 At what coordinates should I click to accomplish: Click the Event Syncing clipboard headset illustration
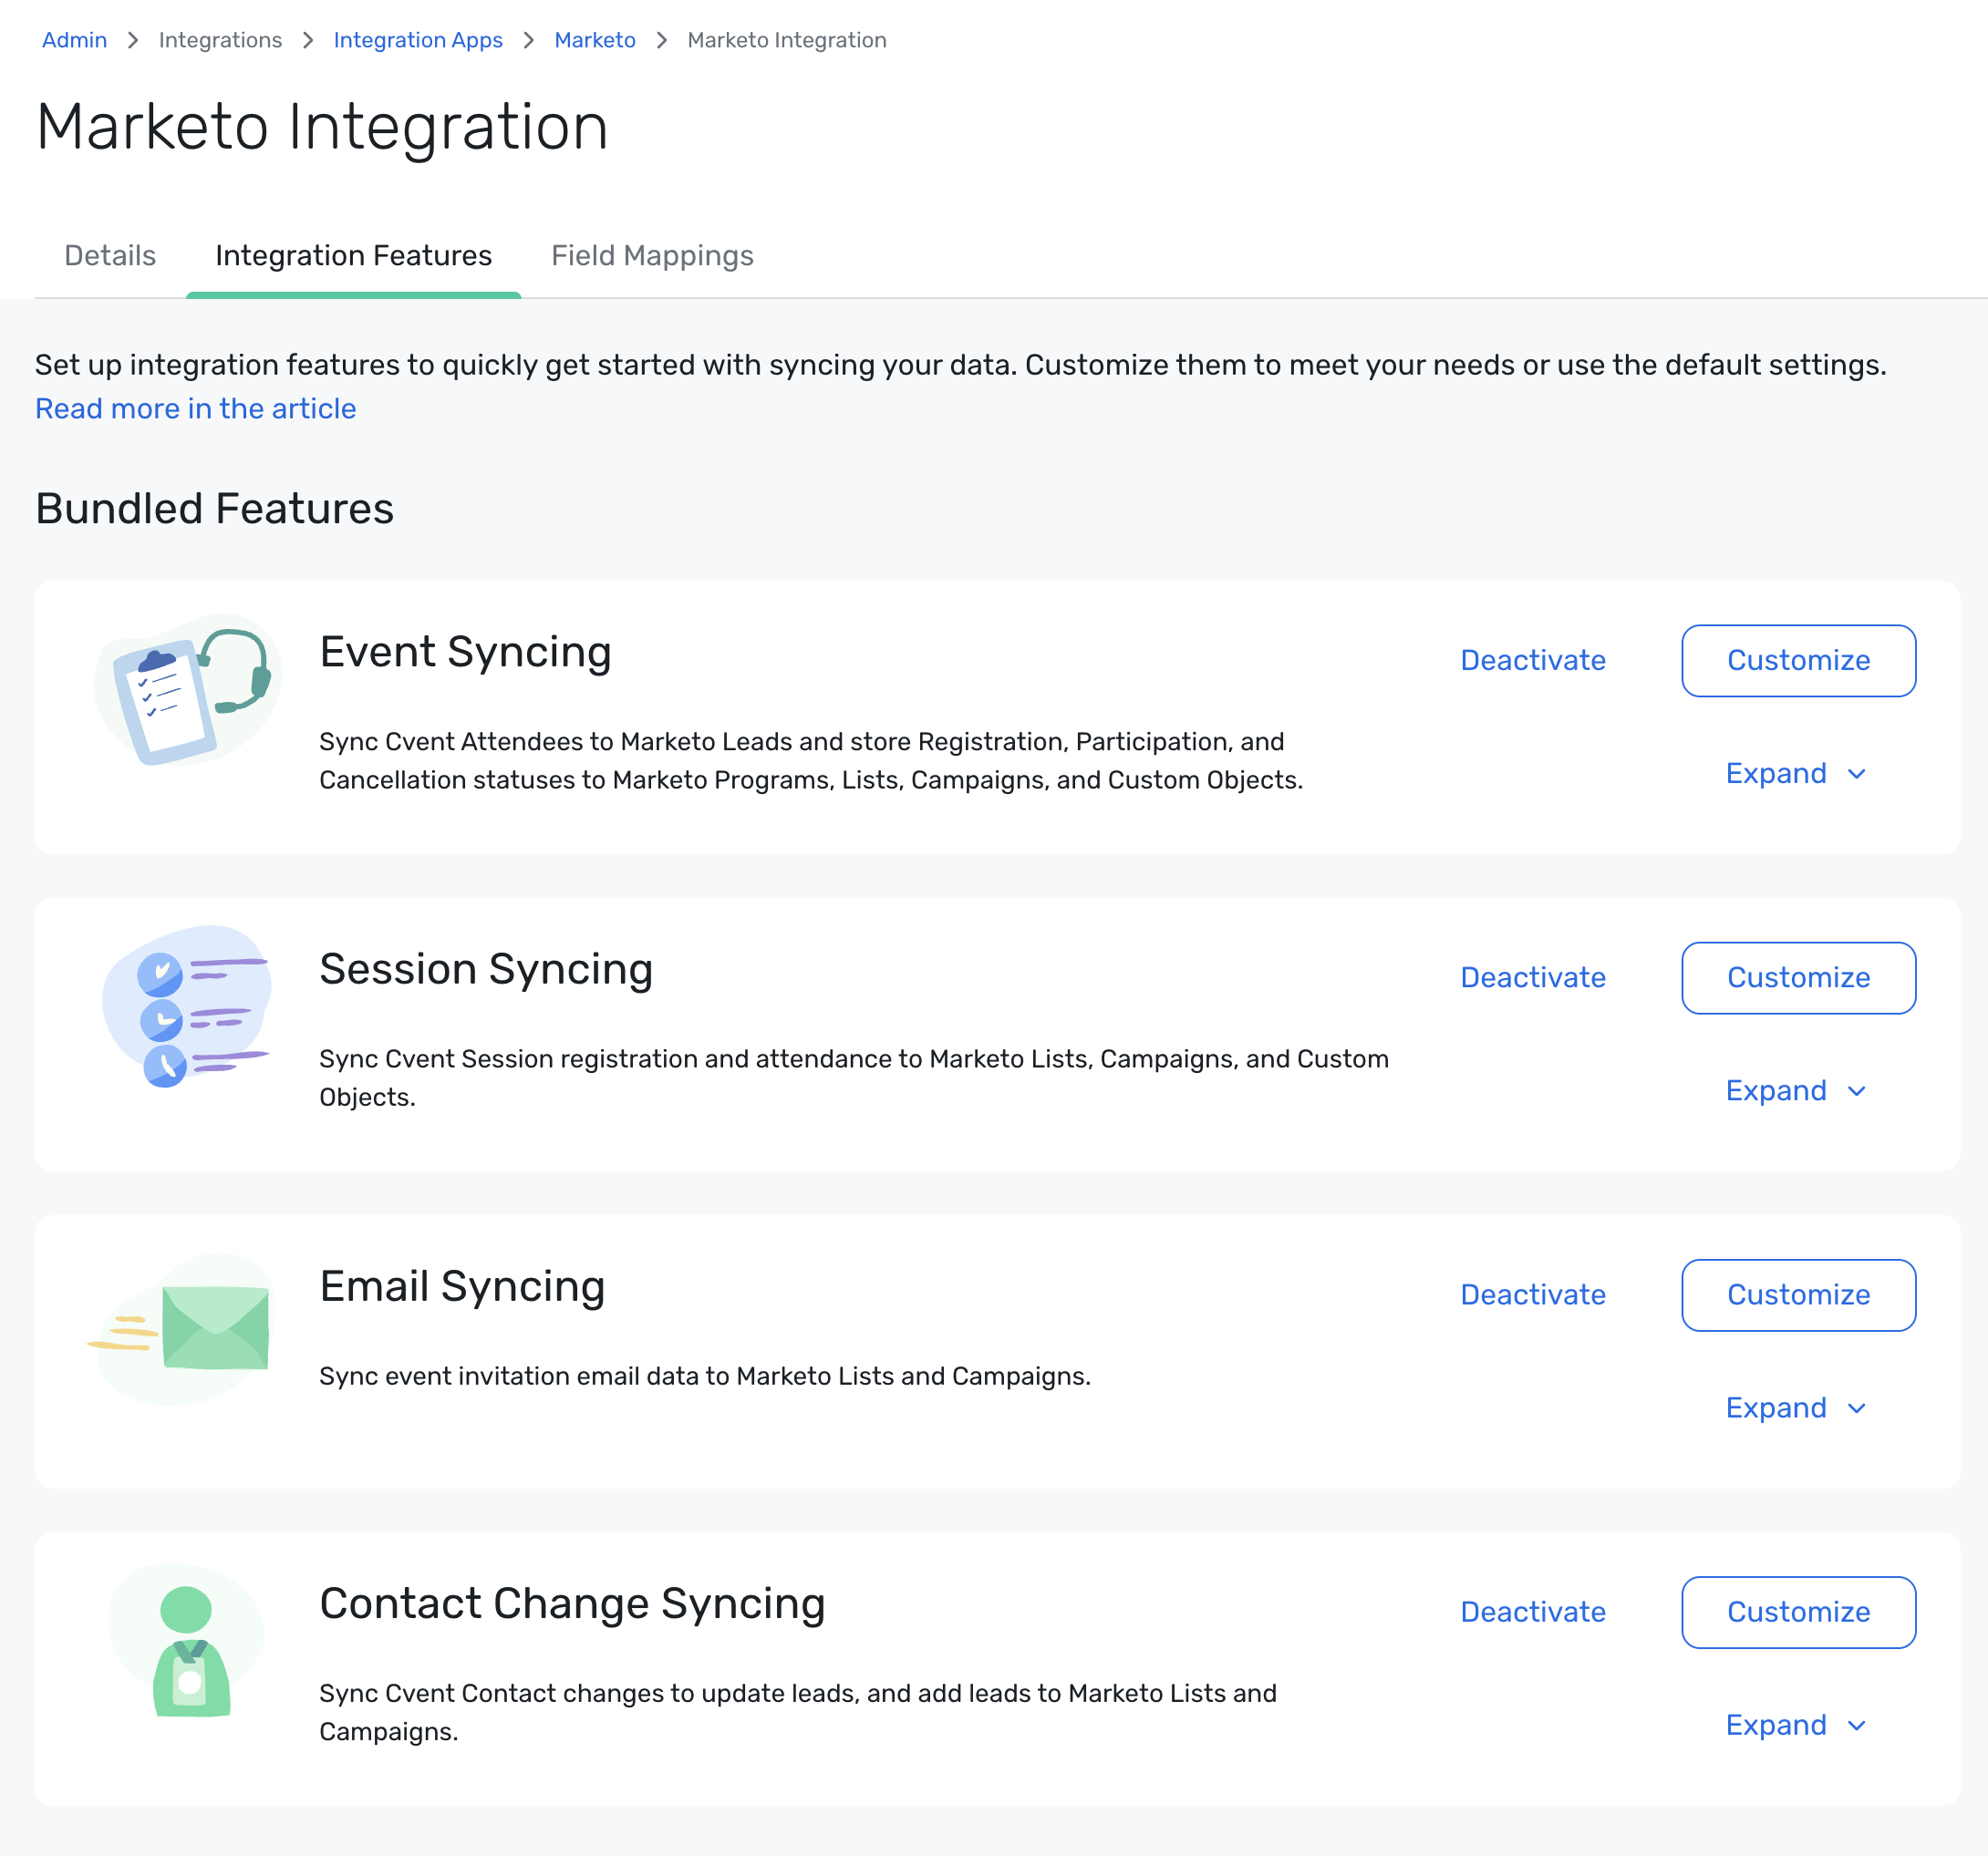coord(187,690)
